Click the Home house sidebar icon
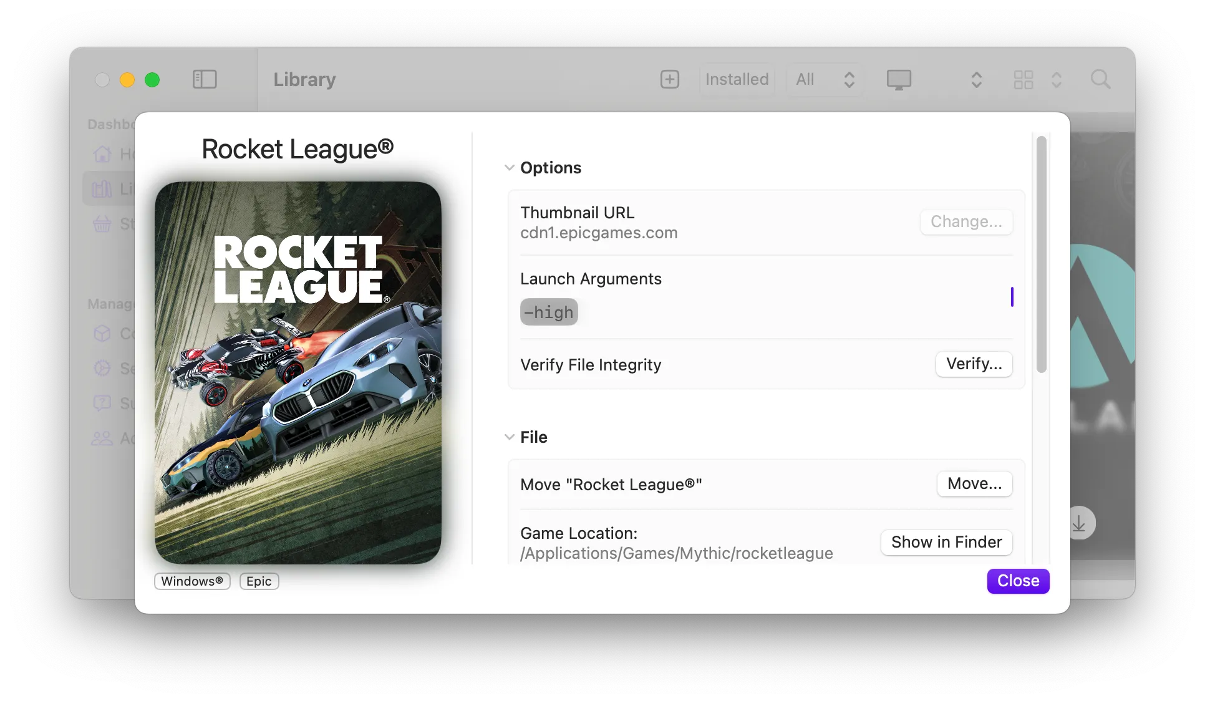The height and width of the screenshot is (706, 1205). click(x=102, y=154)
